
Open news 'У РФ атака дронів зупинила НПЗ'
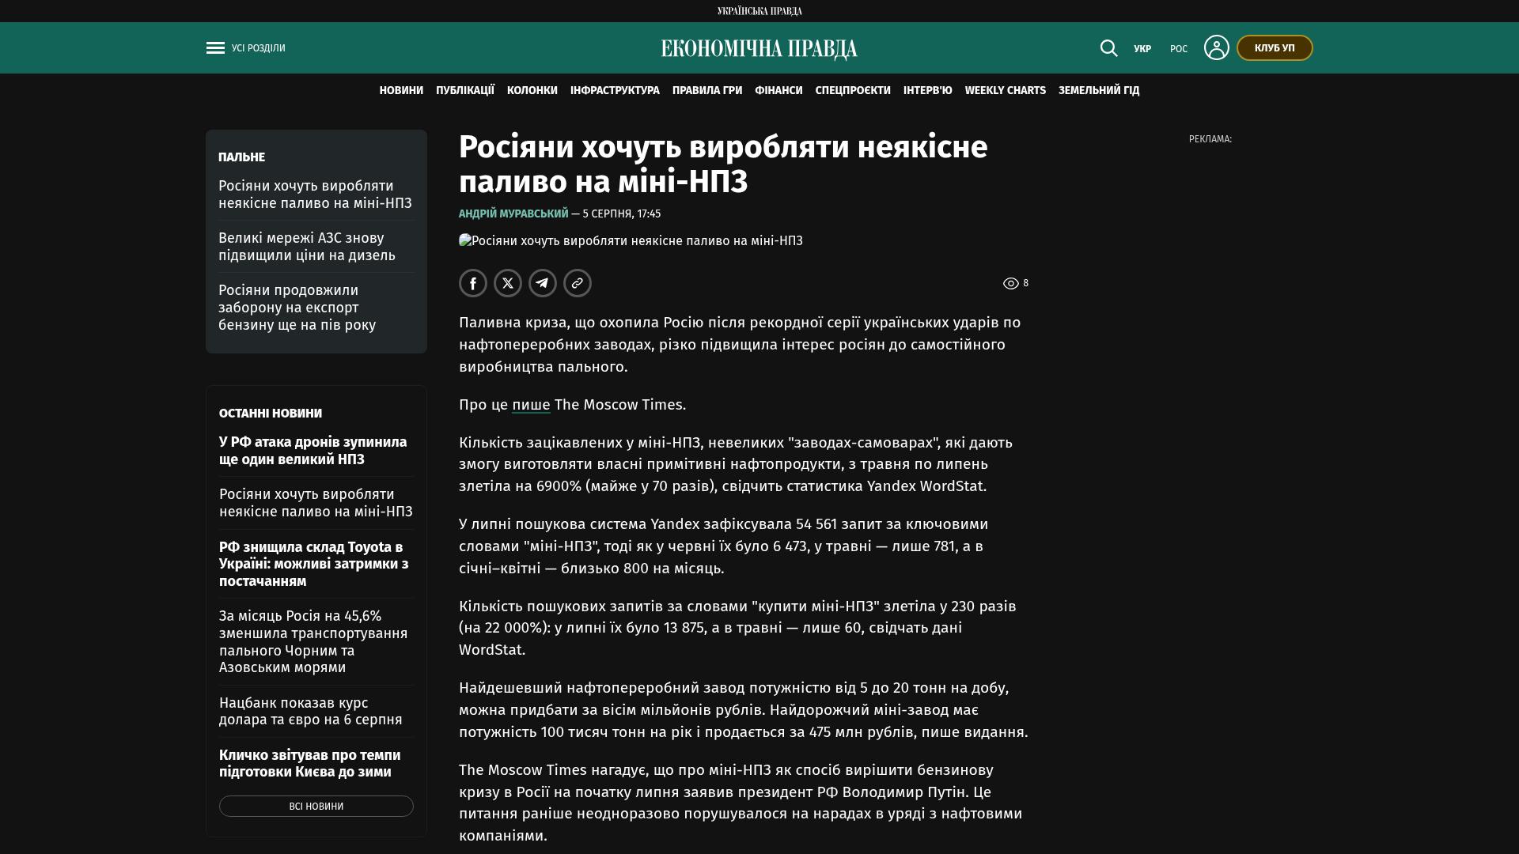pyautogui.click(x=313, y=451)
